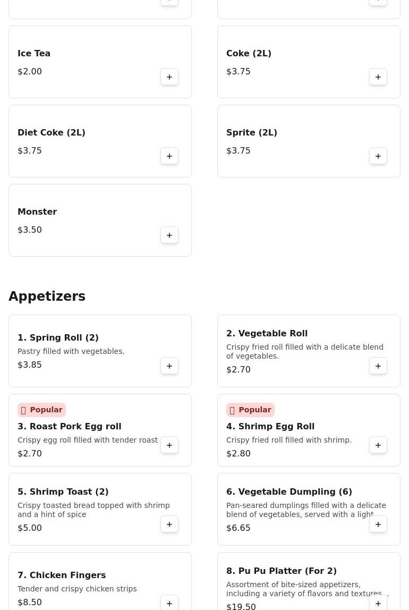Image resolution: width=409 pixels, height=610 pixels.
Task: Open 6. Vegetable Dumpling (6) item details
Action: coord(289,492)
